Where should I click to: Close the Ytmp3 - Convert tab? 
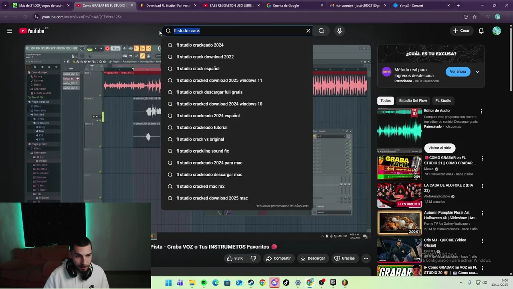click(x=448, y=6)
